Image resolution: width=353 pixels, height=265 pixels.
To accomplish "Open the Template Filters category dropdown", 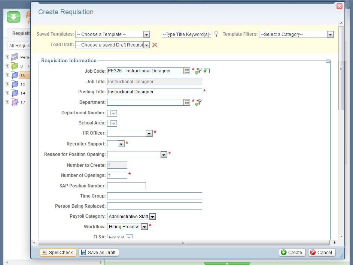I will (x=330, y=34).
